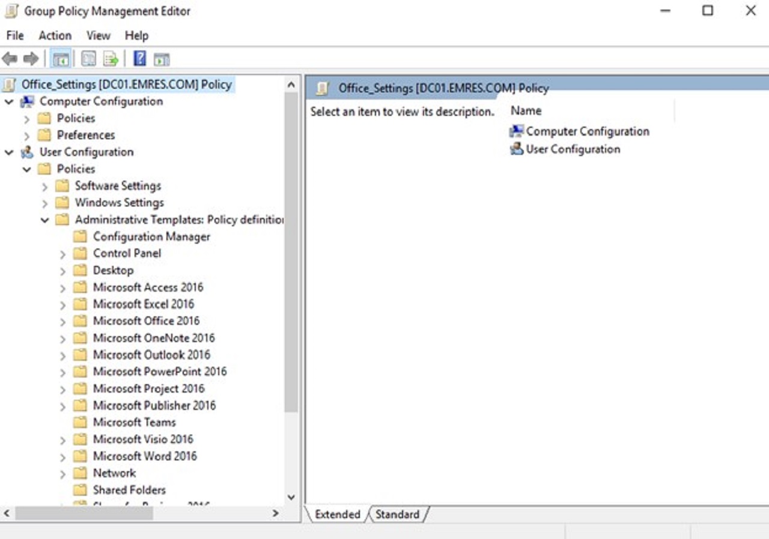Screen dimensions: 769x539
Task: Expand Preferences under Computer Configuration
Action: [27, 136]
